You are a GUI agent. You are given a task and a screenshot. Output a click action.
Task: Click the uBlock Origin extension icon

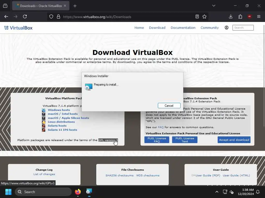(x=249, y=16)
